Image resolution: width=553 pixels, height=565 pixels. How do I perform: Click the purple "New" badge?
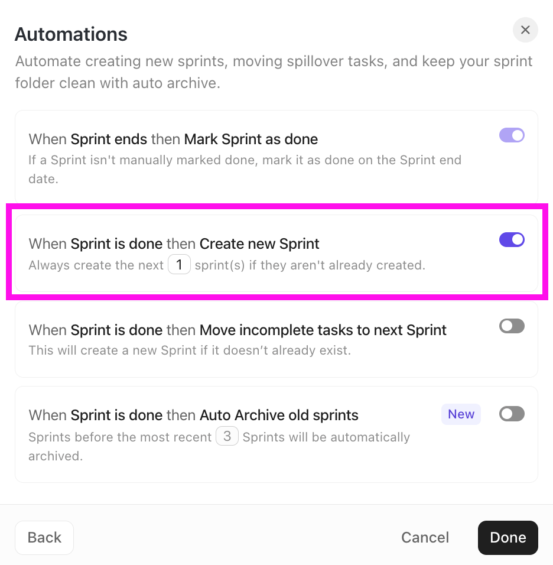tap(461, 414)
